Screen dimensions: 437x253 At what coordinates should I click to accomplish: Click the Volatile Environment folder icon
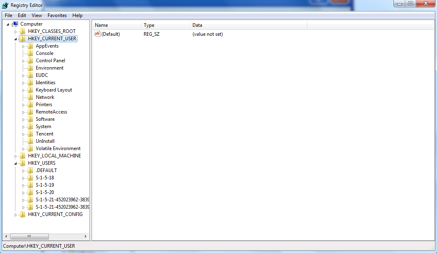point(31,148)
